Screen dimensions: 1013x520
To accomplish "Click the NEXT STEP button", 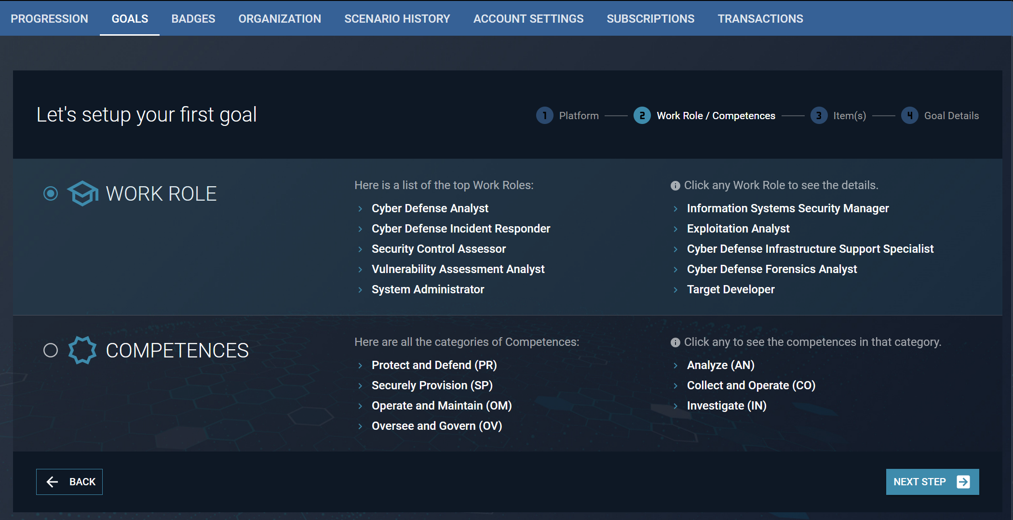I will [932, 481].
